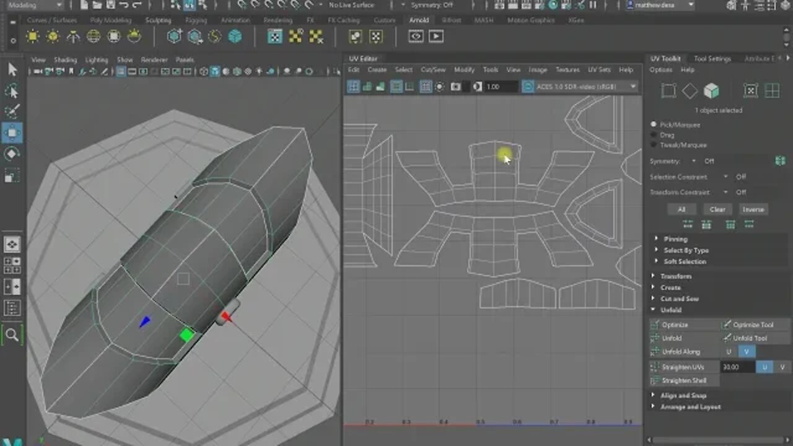Open the search magnifier in left sidebar
The width and height of the screenshot is (793, 446).
point(12,335)
